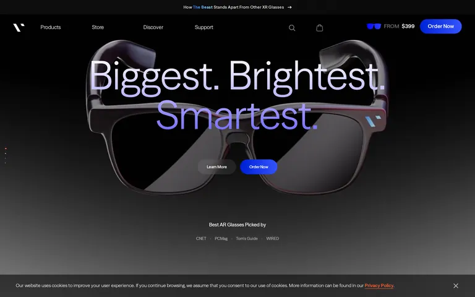Click the PCMag reviewer label
The height and width of the screenshot is (297, 475).
coord(221,238)
